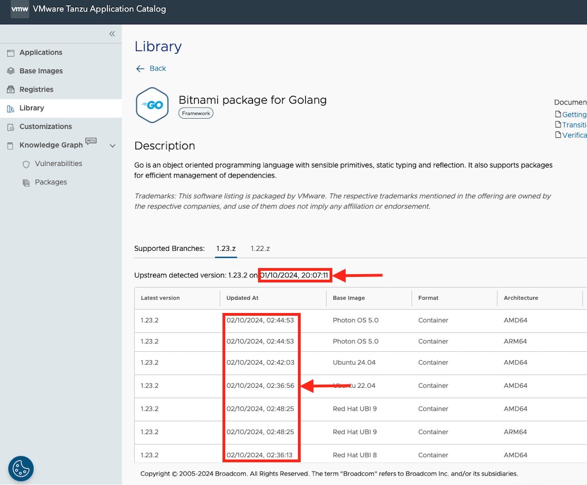The width and height of the screenshot is (587, 485).
Task: Collapse the sidebar with double chevron
Action: [112, 34]
